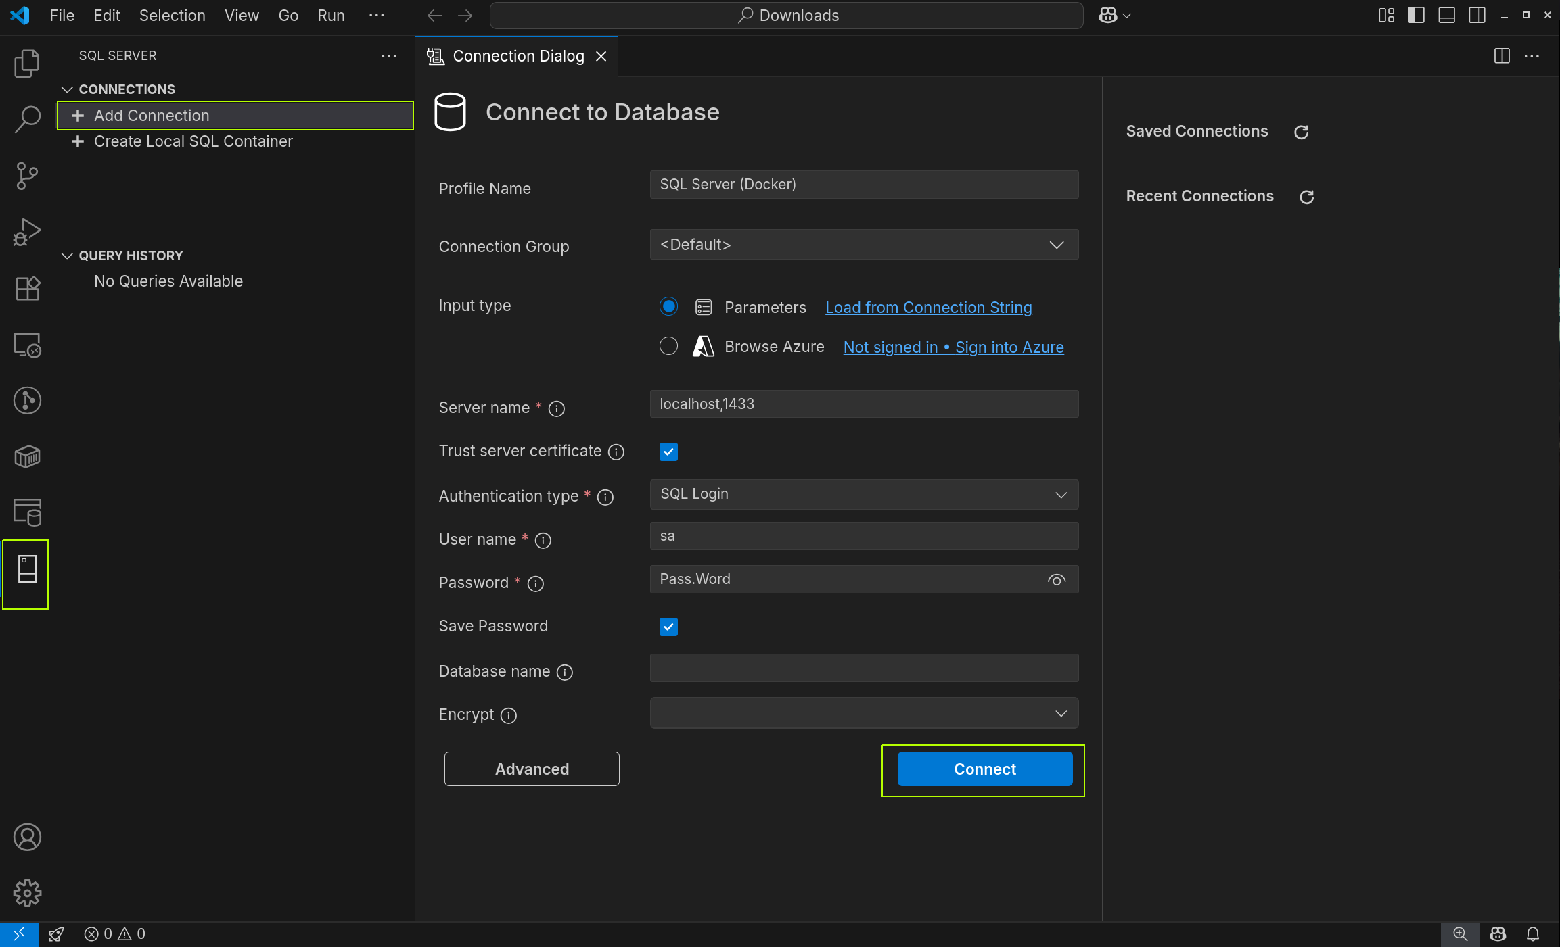
Task: Open the Run and Debug view
Action: tap(26, 231)
